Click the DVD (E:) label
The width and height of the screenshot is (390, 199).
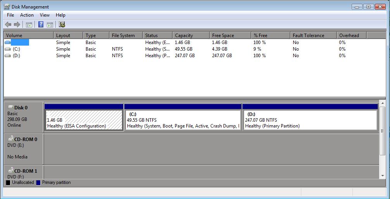pyautogui.click(x=15, y=145)
